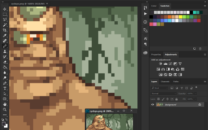Add a Channel Mixer adjustment
The image size is (208, 130).
tap(178, 69)
